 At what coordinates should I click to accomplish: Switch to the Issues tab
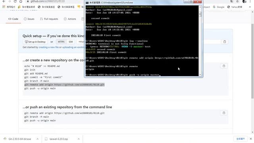click(x=29, y=19)
